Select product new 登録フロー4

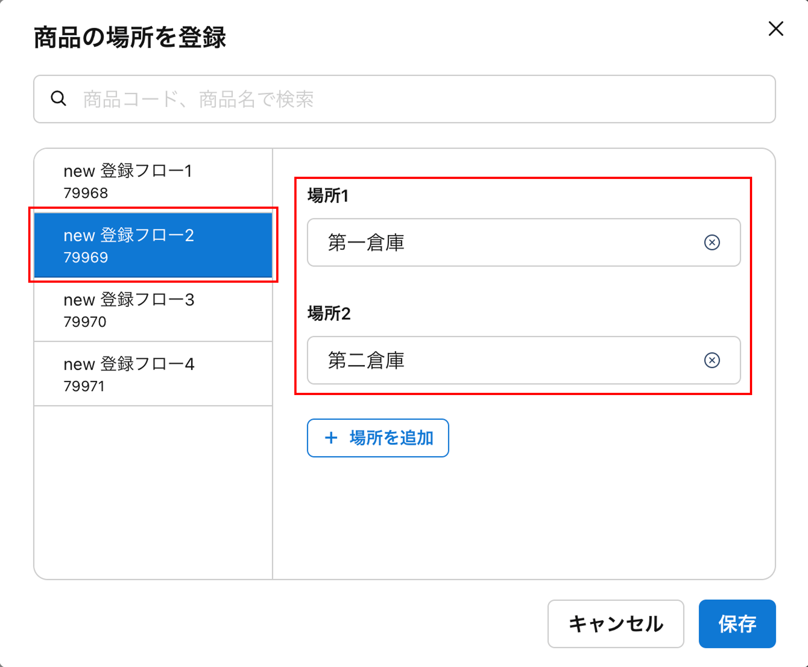point(153,373)
